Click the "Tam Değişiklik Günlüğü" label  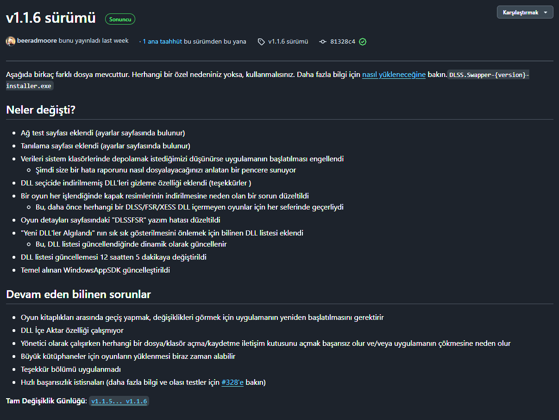(x=46, y=401)
